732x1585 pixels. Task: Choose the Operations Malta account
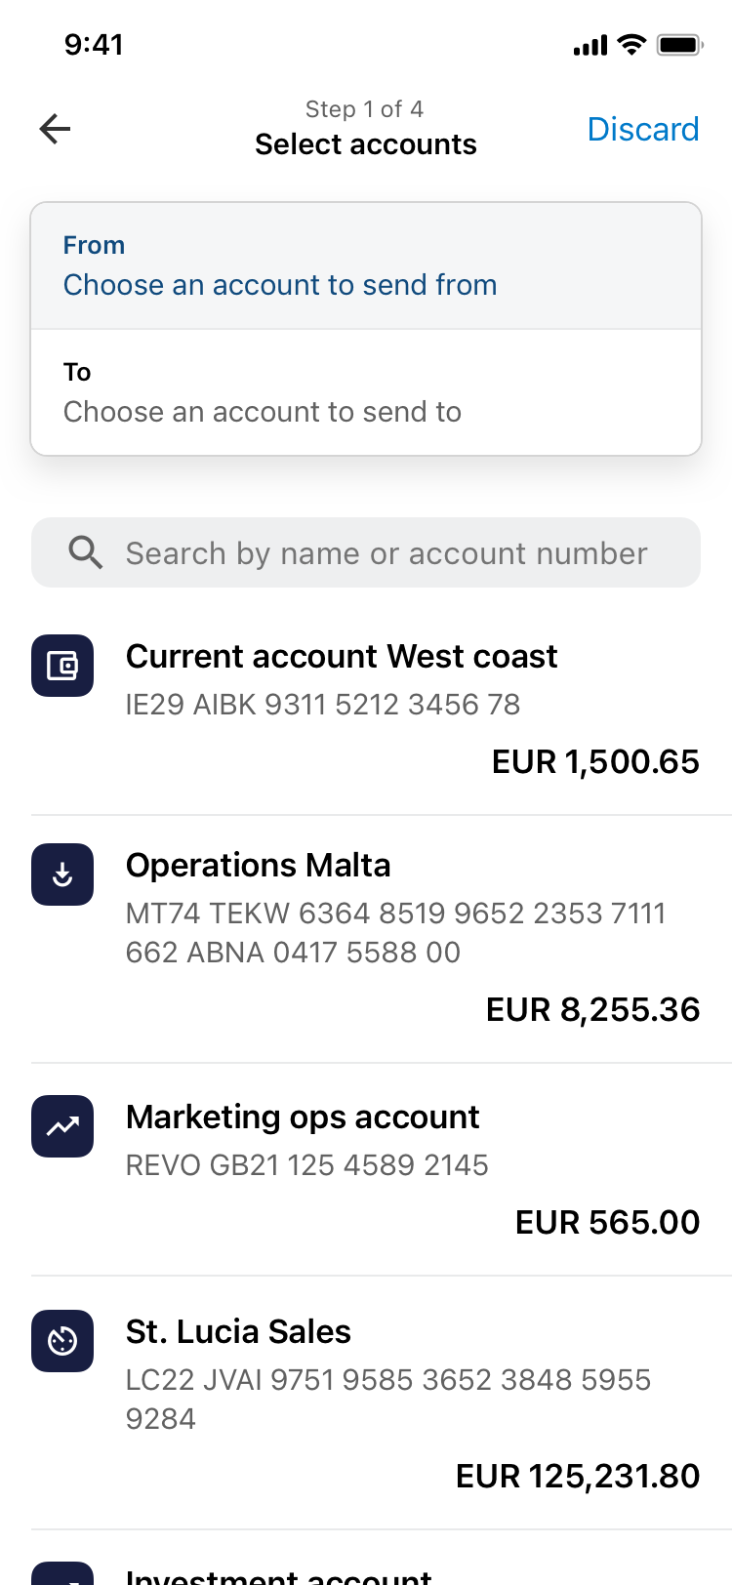tap(259, 866)
